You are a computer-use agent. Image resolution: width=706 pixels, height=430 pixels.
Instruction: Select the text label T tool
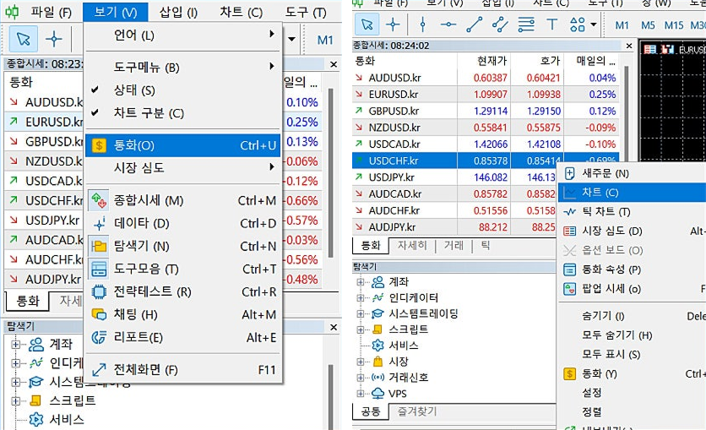coord(551,24)
